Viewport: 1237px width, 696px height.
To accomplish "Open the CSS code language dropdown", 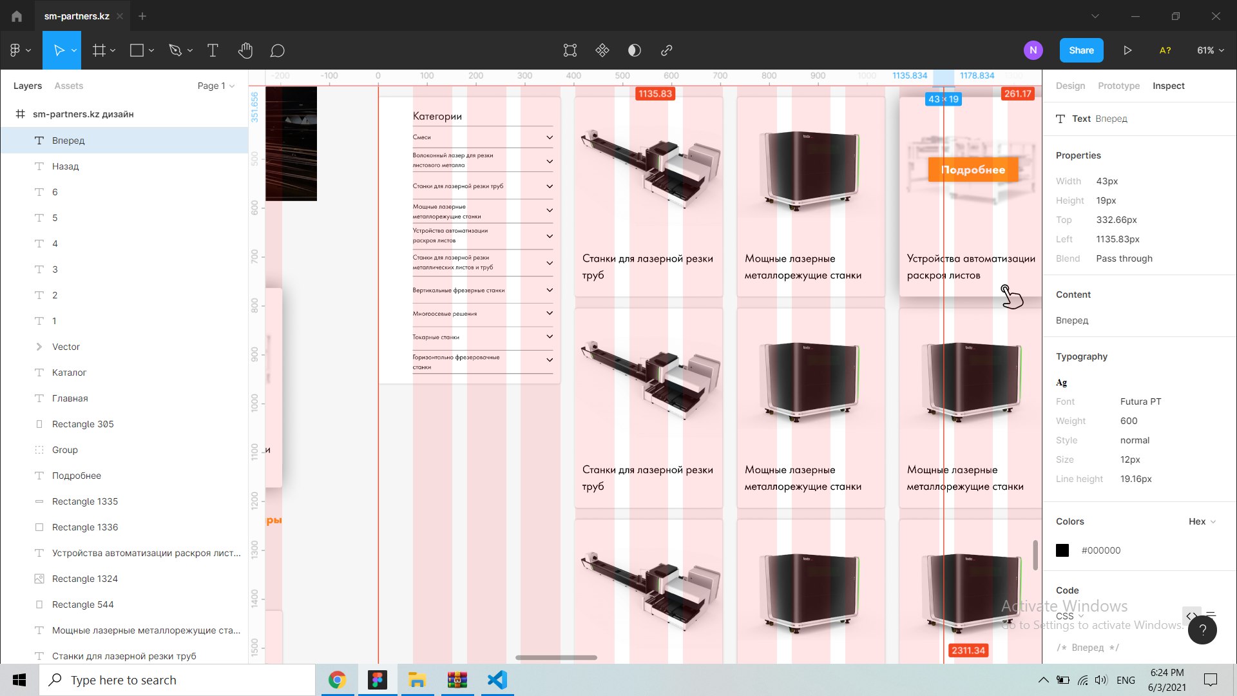I will pyautogui.click(x=1069, y=616).
